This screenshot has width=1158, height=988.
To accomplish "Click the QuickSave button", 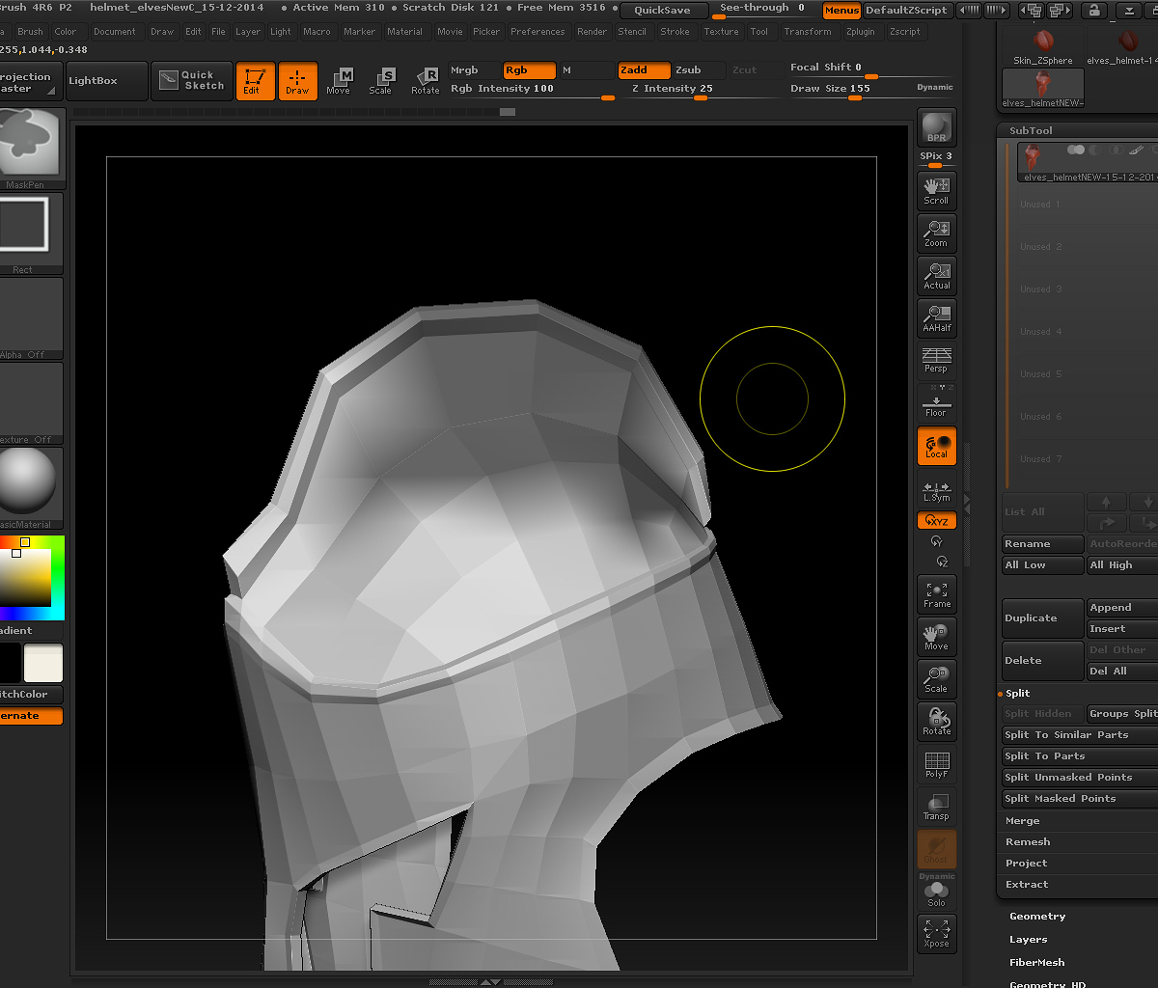I will click(x=662, y=11).
